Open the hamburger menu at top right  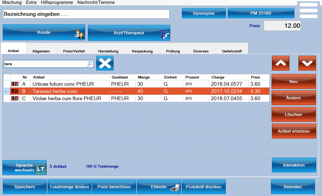click(308, 10)
